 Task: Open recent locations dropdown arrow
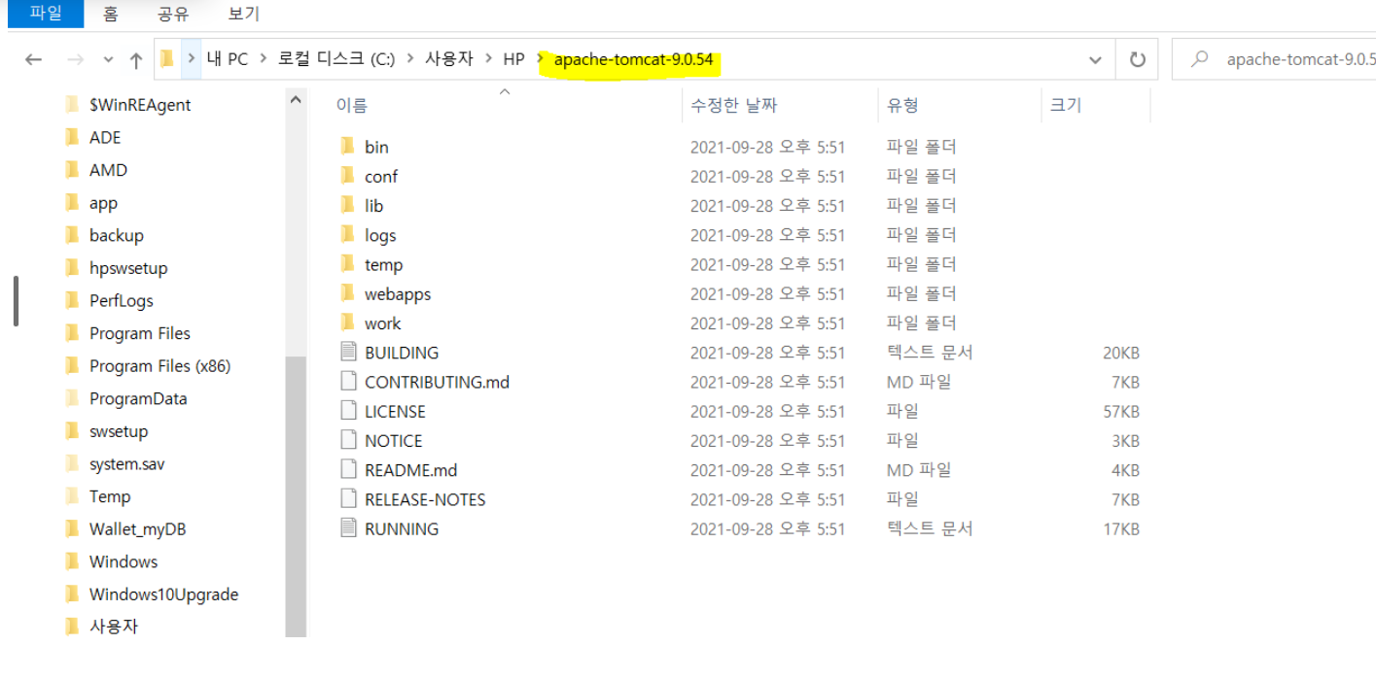[x=108, y=60]
